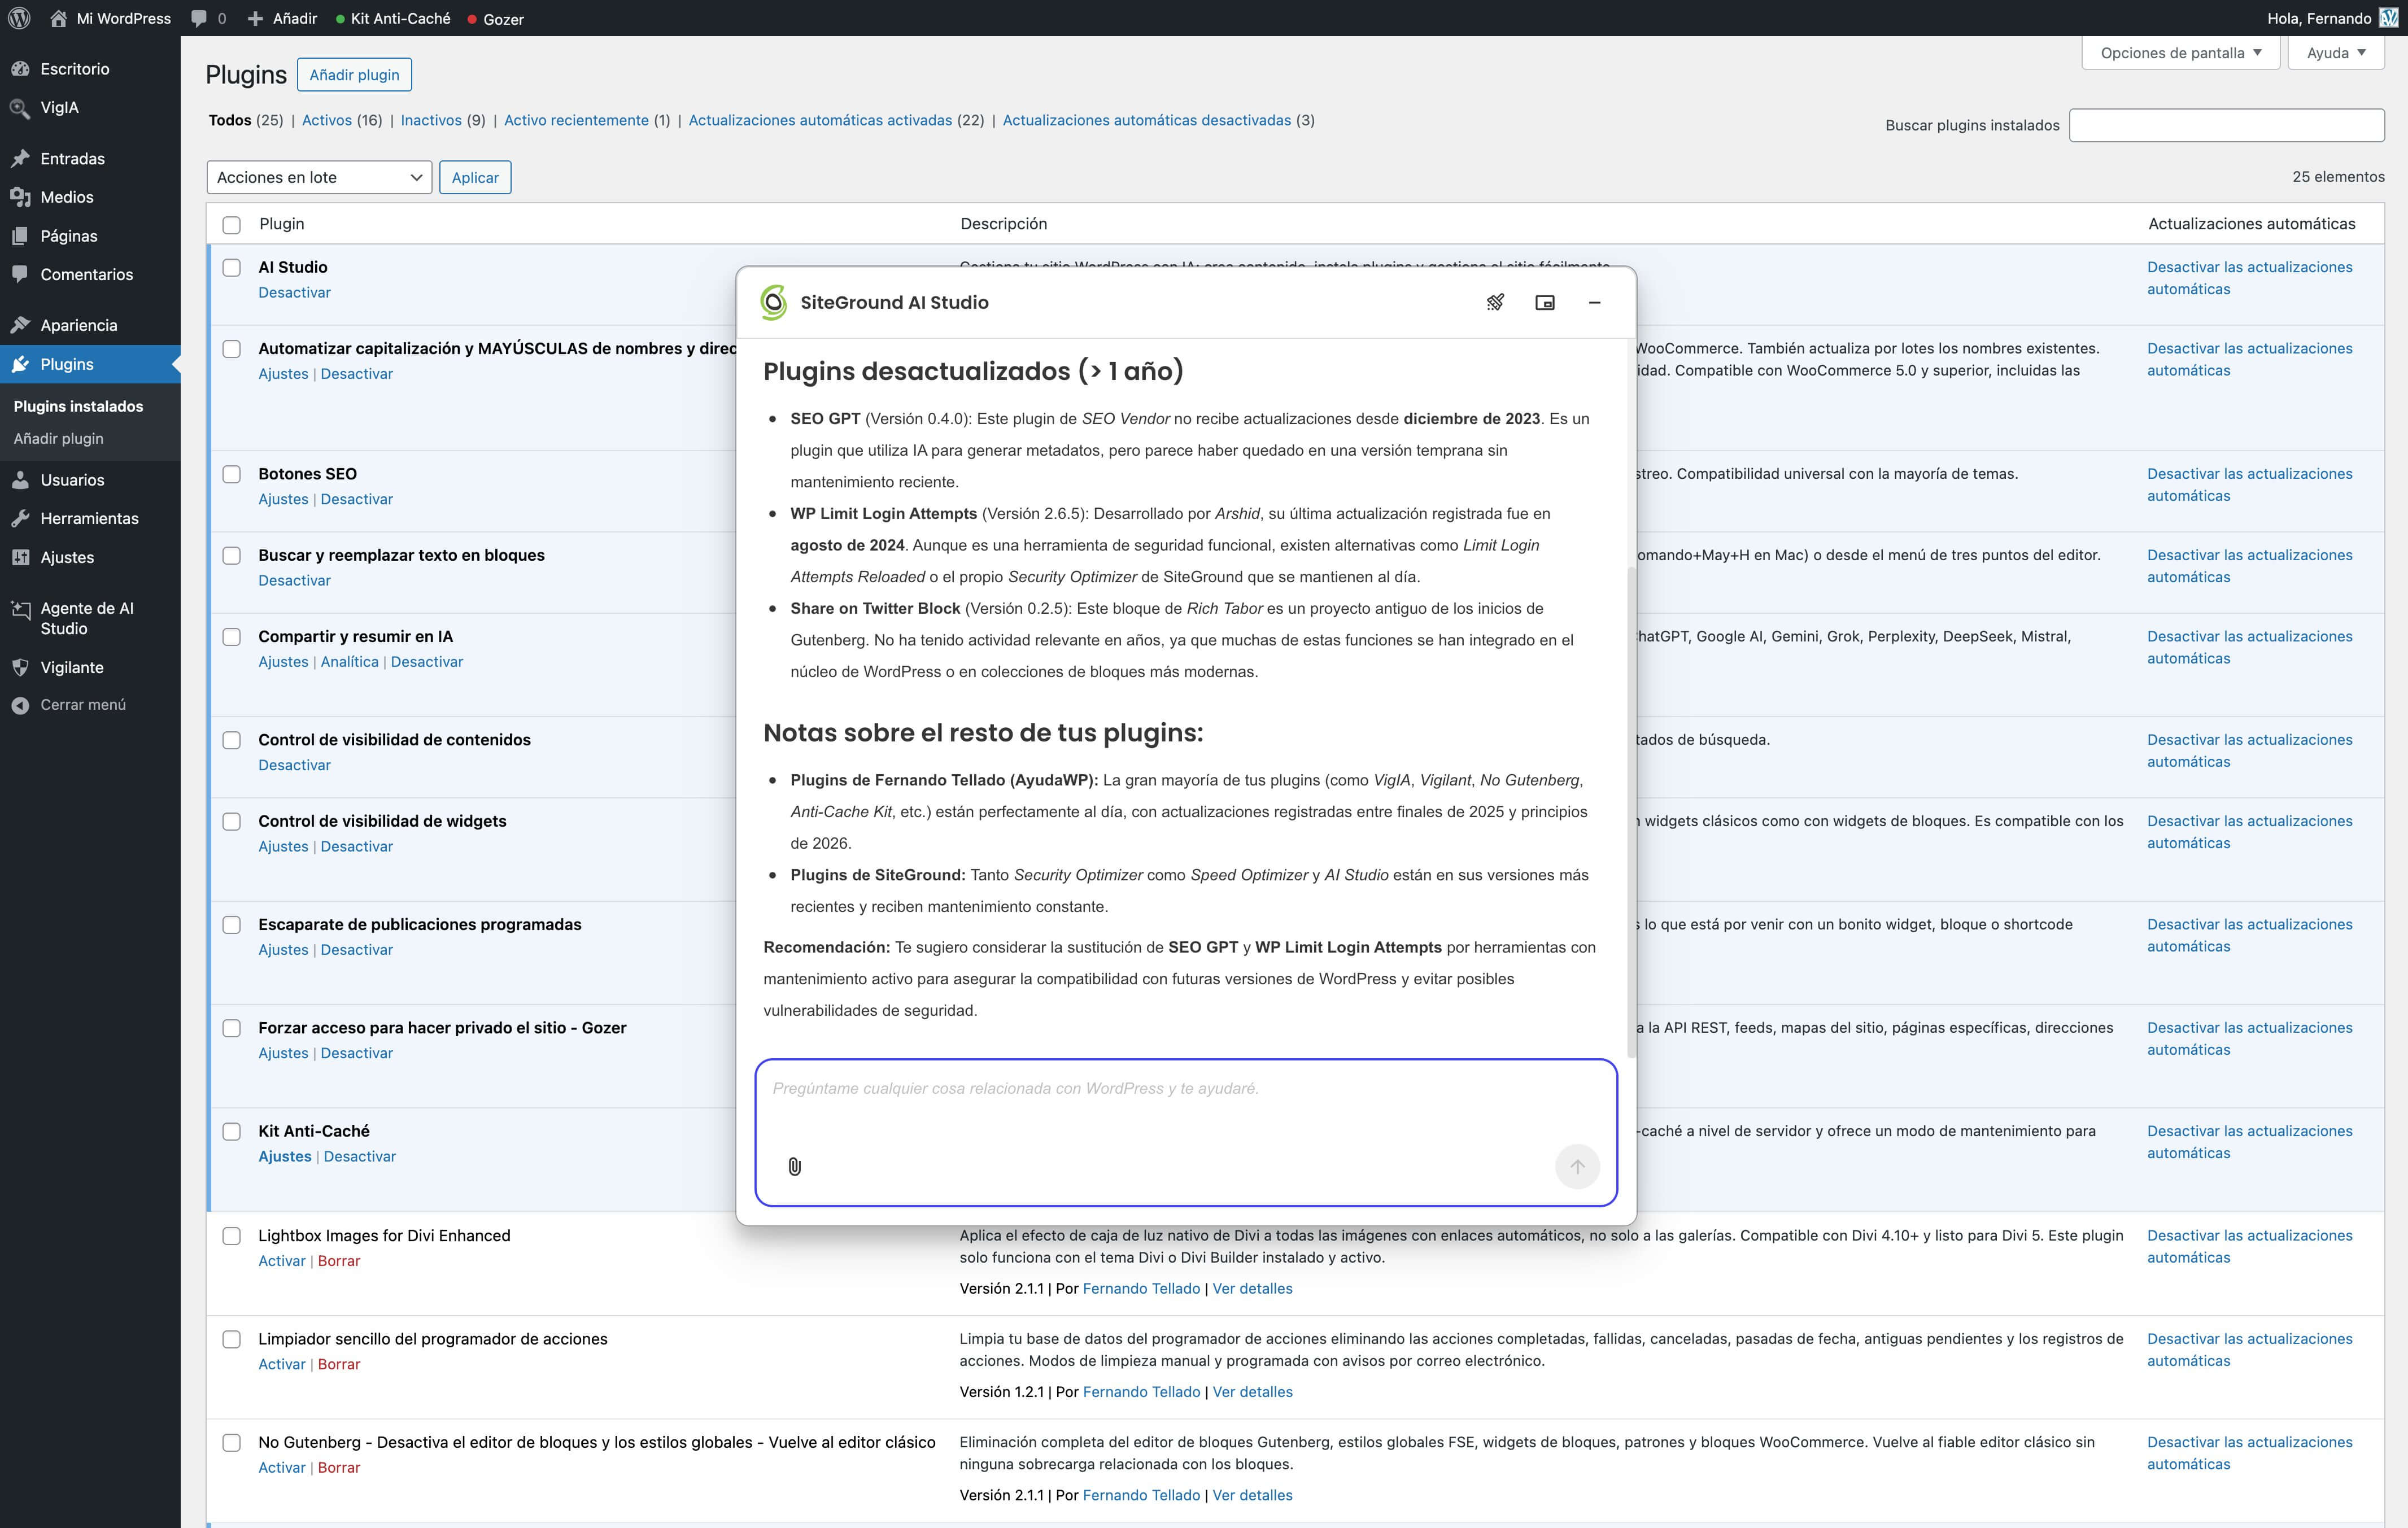The image size is (2408, 1528).
Task: Open Ajustes link under Kit Anti-Caché plugin
Action: 285,1156
